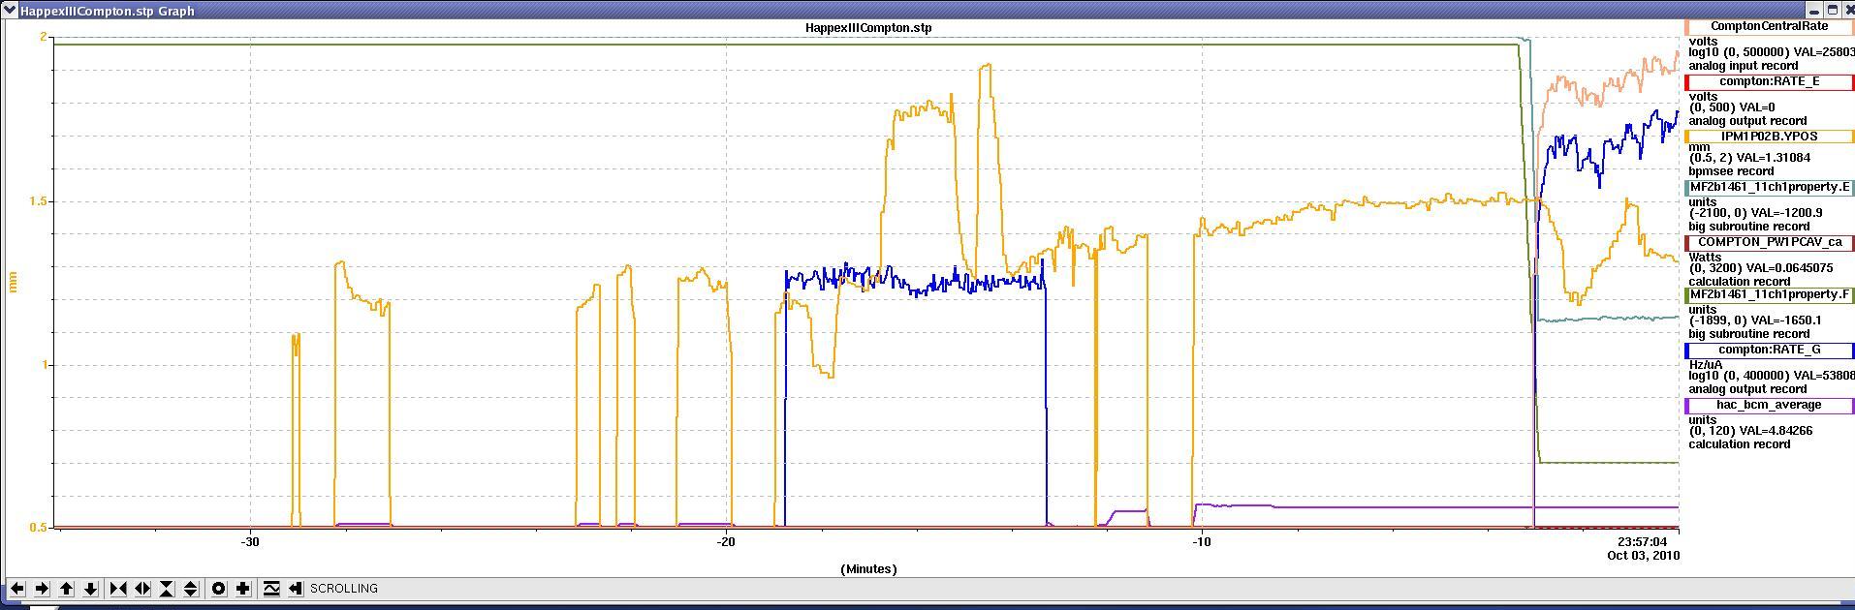The width and height of the screenshot is (1855, 610).
Task: Click the circle icon in the bottom toolbar
Action: point(219,589)
